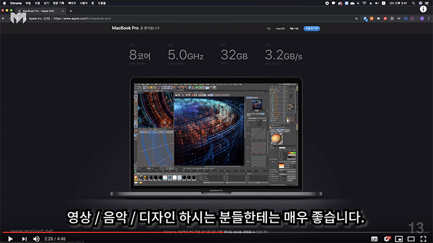Open the Chrome application menu
The height and width of the screenshot is (243, 433).
tap(15, 3)
